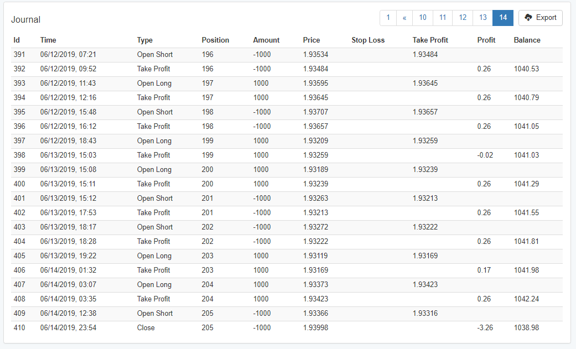
Task: Click the Profit column header
Action: click(486, 40)
